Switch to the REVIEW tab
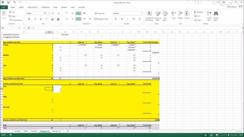244x137 pixels. coord(64,7)
